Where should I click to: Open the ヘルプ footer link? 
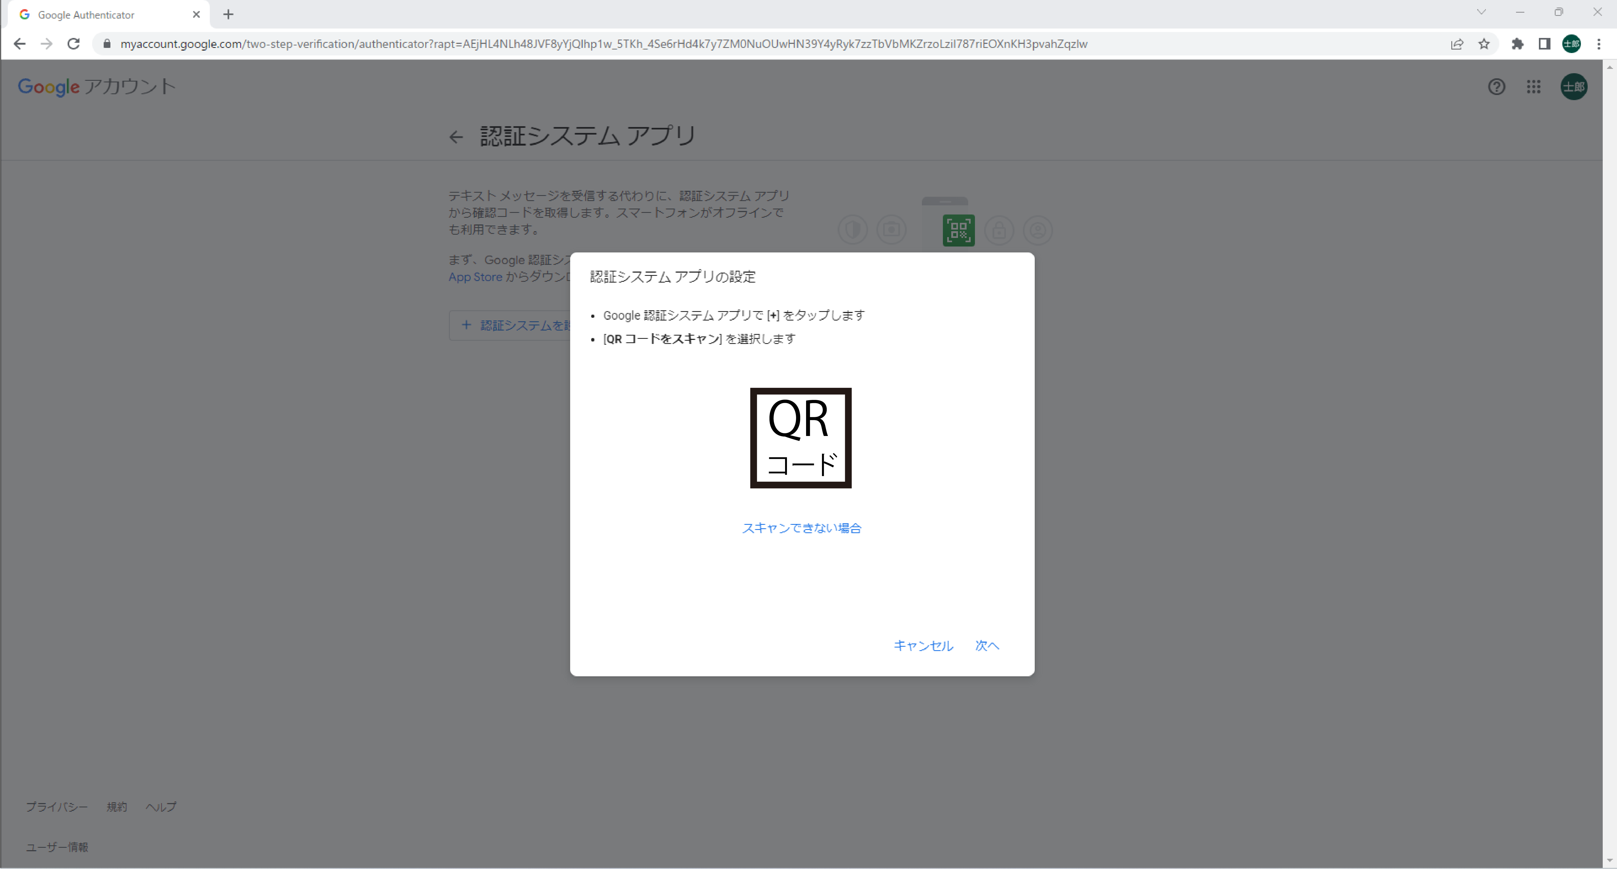[161, 807]
